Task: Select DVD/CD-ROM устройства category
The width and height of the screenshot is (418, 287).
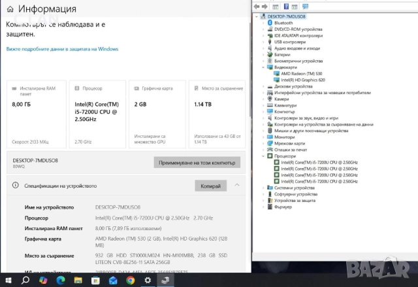Action: pos(298,29)
